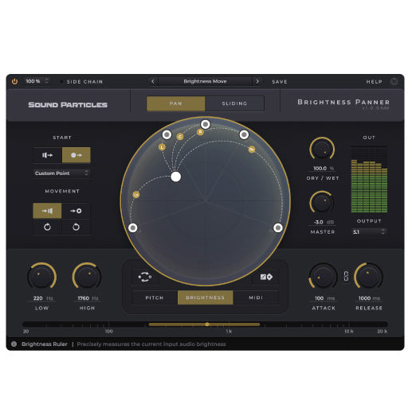Open the Custom Point dropdown
This screenshot has height=412, width=412.
tap(61, 173)
